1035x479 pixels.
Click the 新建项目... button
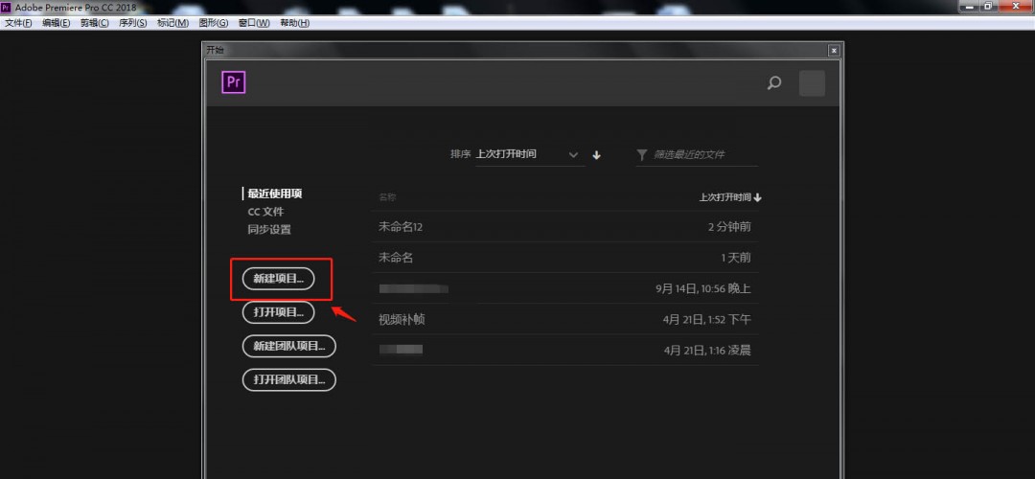point(279,279)
